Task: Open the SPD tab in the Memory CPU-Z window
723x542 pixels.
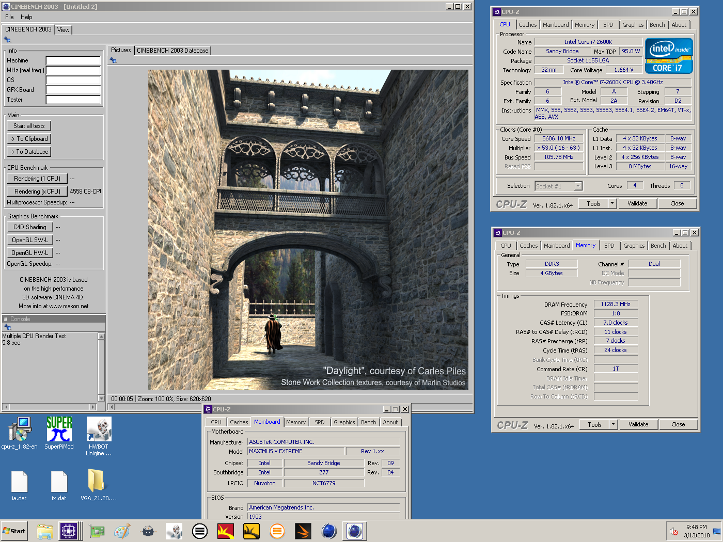Action: click(x=609, y=246)
